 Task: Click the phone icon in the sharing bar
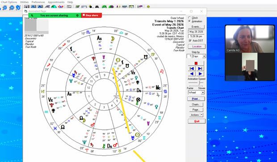pos(32,15)
